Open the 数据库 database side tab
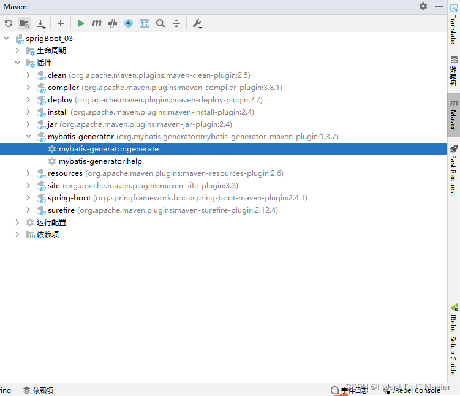This screenshot has height=396, width=460. (x=453, y=70)
